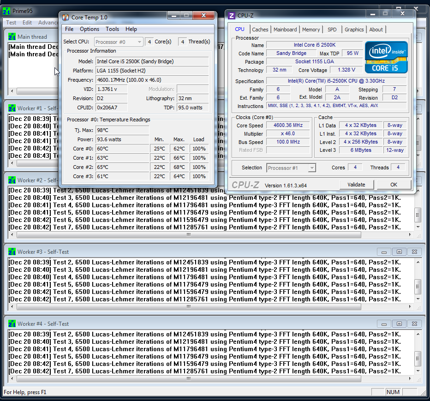Click the Worker #2 window icon
Screen dimensions: 430x401
point(12,180)
